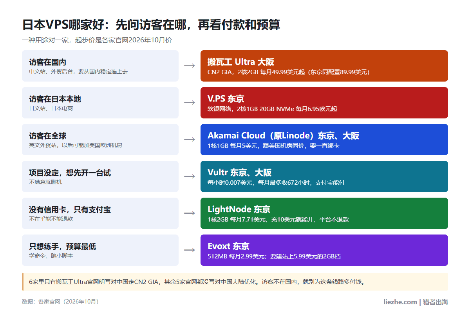Click the line "学命令、跑小脚本"

coord(51,256)
